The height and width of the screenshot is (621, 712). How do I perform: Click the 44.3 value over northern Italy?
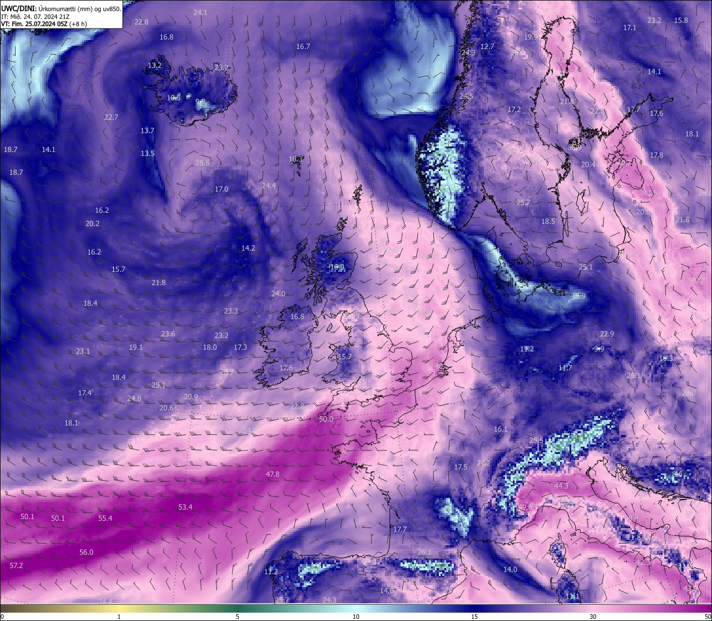[x=561, y=486]
